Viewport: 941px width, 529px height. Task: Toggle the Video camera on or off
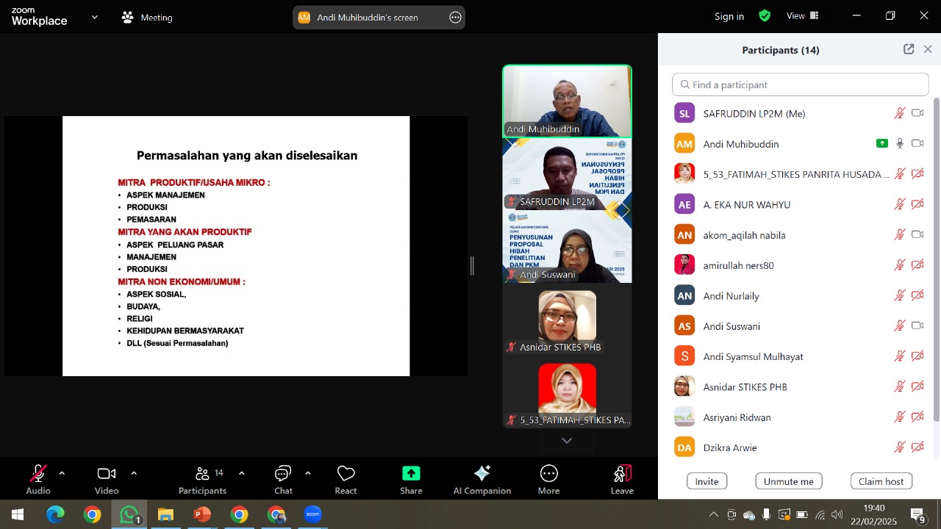click(107, 474)
